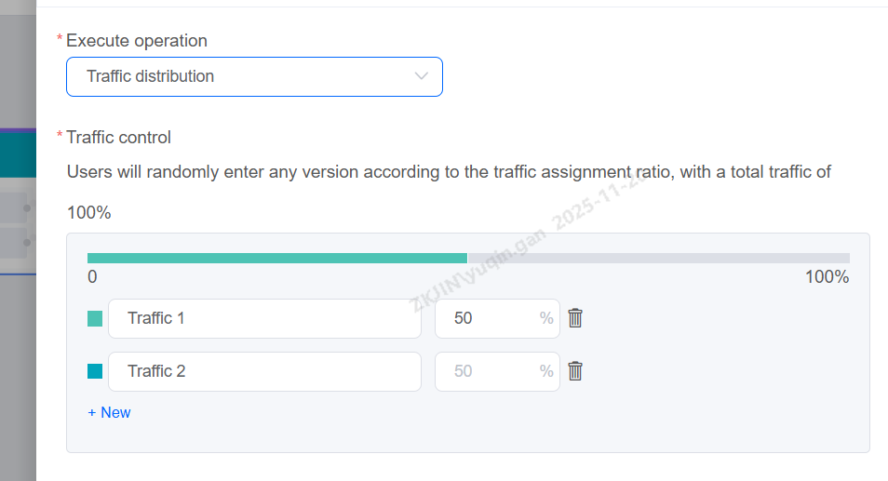Click the teal Traffic 2 color square
This screenshot has width=888, height=481.
click(95, 371)
